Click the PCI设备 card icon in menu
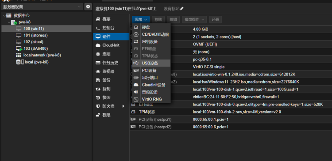332x161 pixels. pos(136,70)
